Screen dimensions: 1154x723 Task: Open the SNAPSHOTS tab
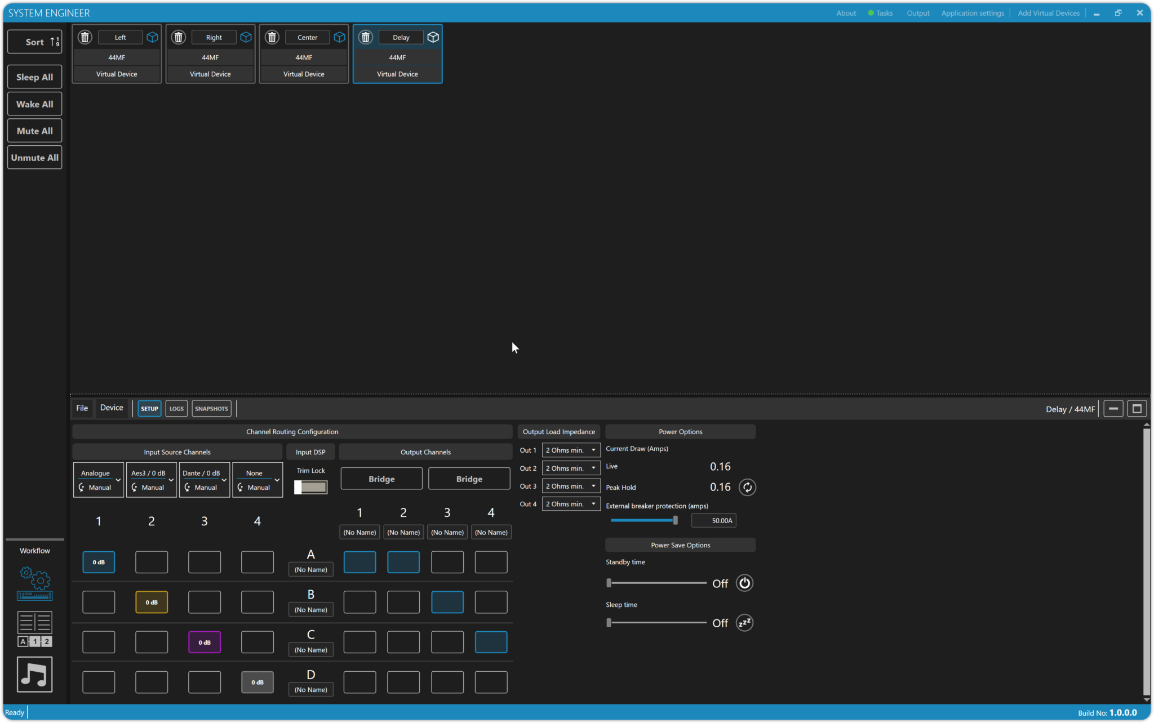coord(211,409)
